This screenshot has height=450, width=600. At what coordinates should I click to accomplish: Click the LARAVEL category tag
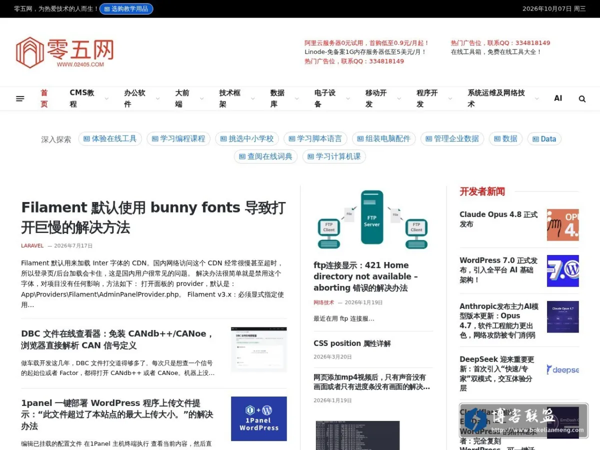click(x=32, y=246)
